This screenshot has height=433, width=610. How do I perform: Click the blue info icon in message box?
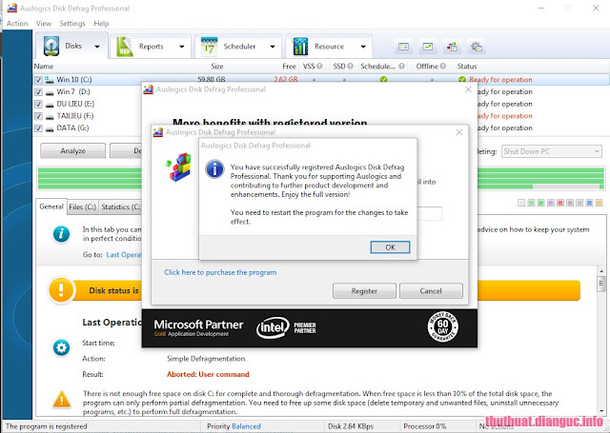[x=214, y=169]
